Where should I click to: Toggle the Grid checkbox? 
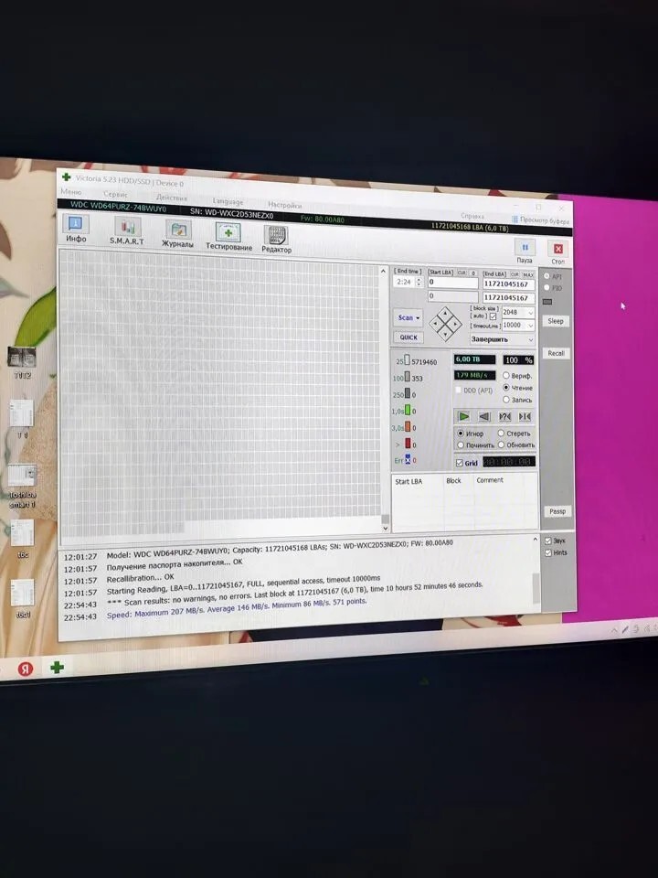460,463
